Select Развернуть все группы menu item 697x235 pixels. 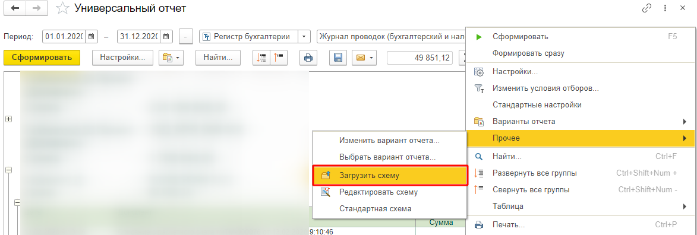pyautogui.click(x=580, y=173)
